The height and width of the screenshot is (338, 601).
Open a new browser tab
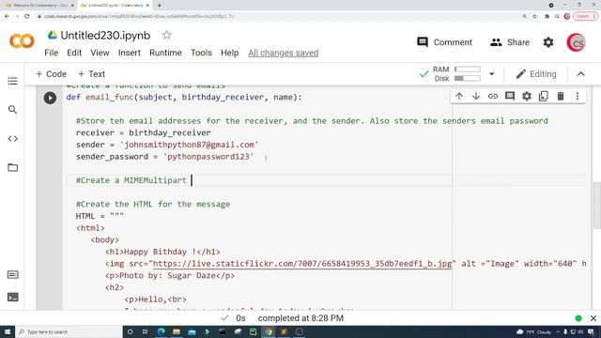[x=159, y=6]
